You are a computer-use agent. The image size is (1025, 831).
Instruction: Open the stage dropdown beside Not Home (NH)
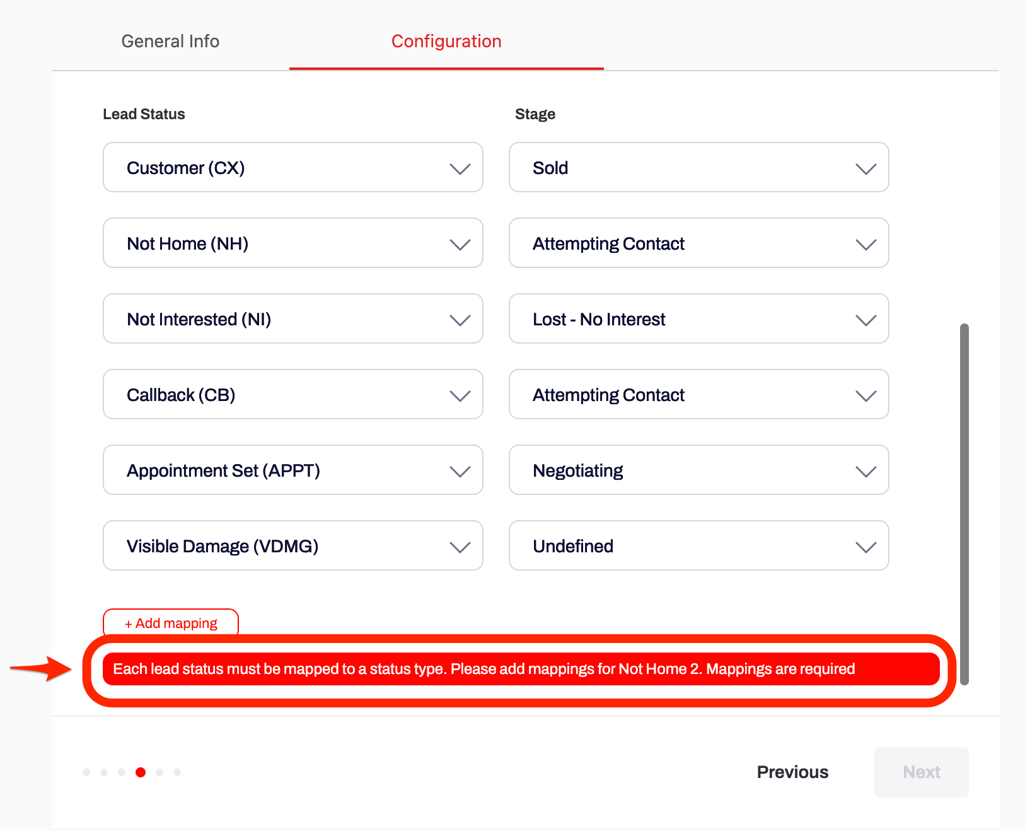pyautogui.click(x=699, y=243)
